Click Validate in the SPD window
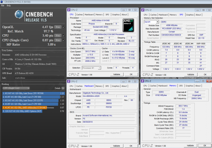Viewport: 212px width, 148px height. [191, 74]
